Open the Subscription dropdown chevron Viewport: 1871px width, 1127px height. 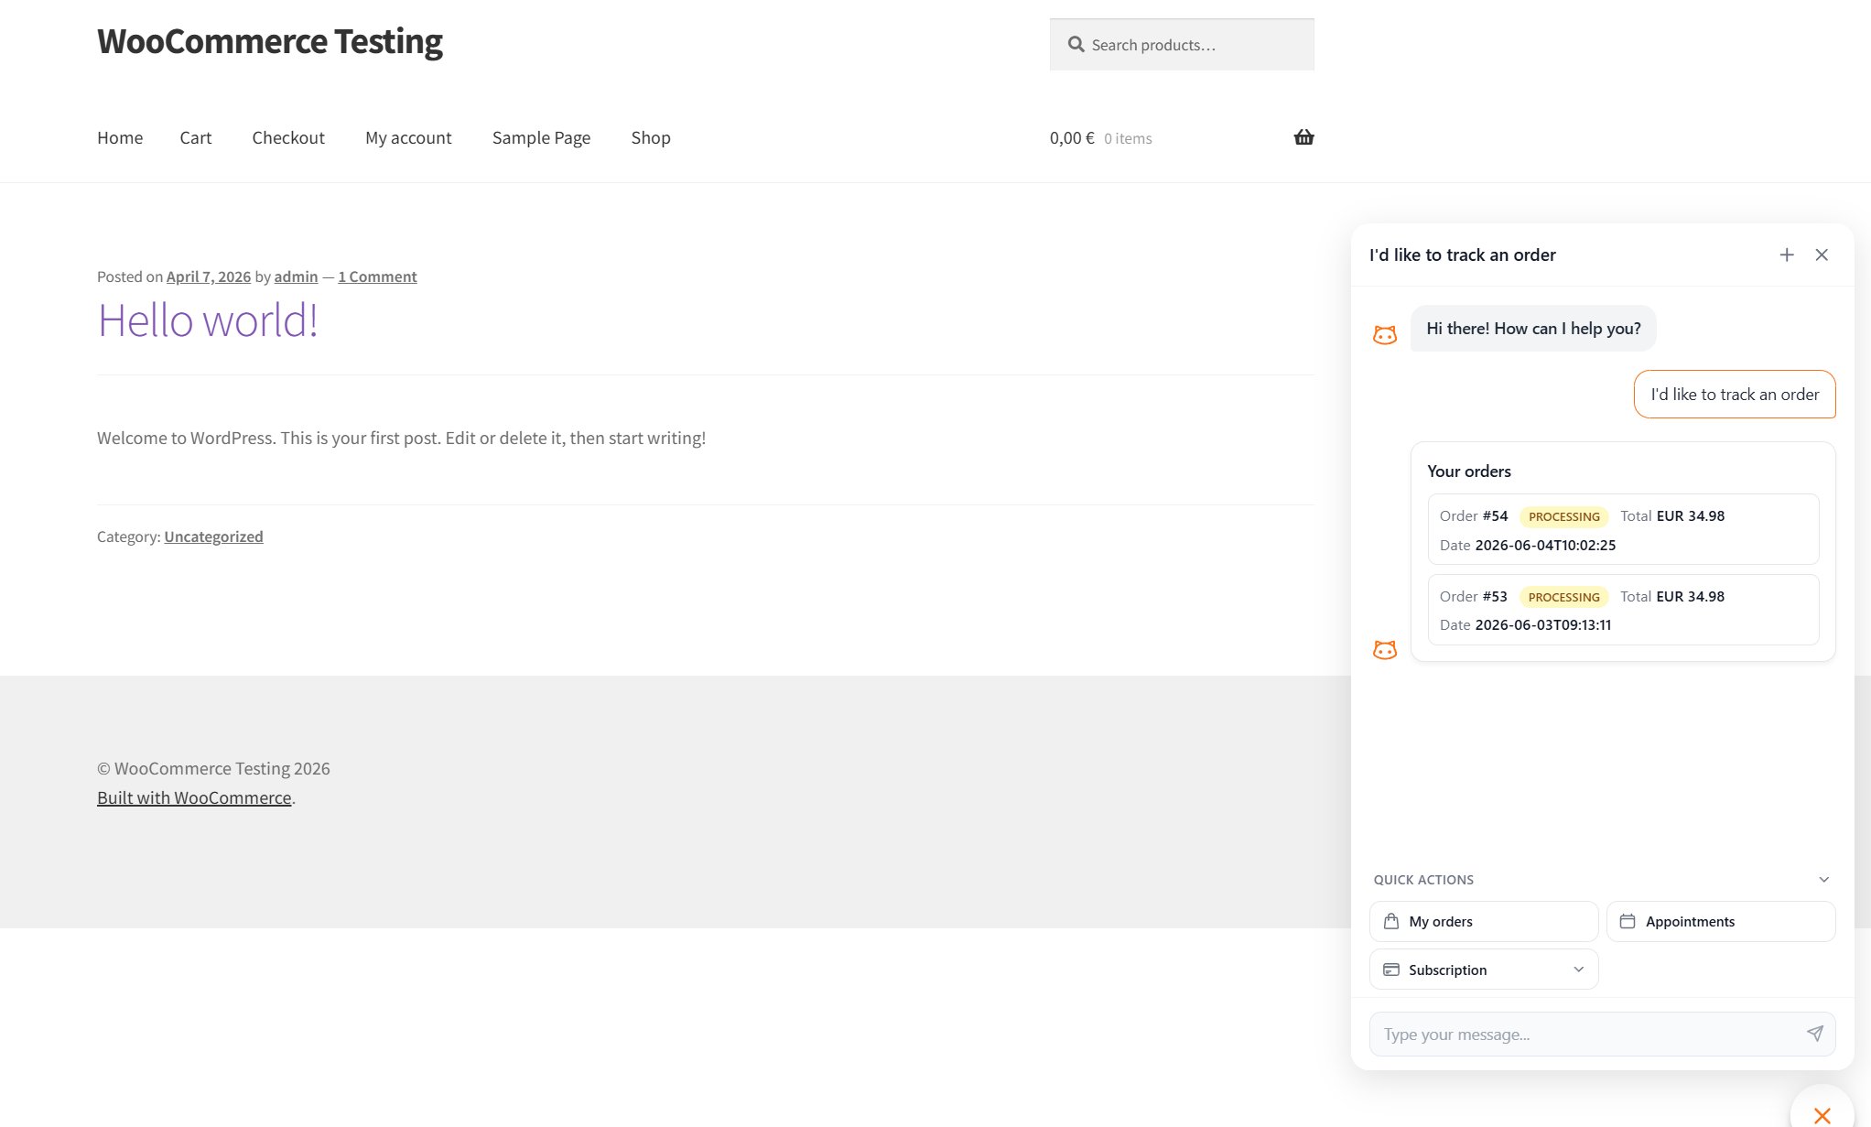(1578, 970)
